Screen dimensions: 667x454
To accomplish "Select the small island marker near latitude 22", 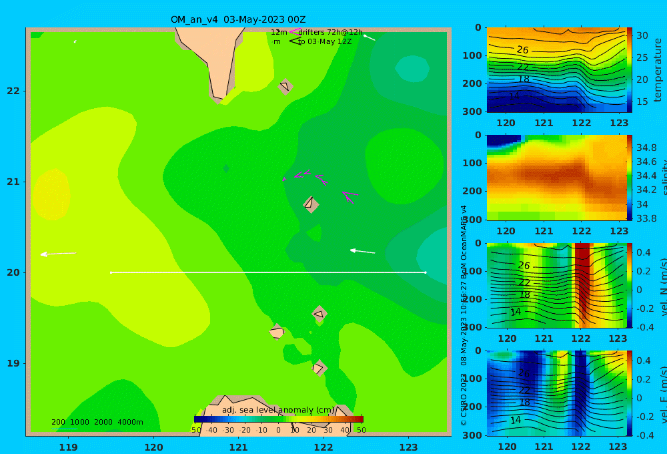I will pyautogui.click(x=285, y=86).
